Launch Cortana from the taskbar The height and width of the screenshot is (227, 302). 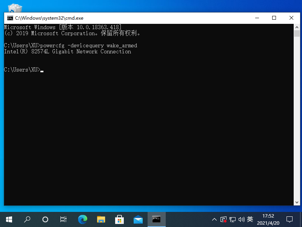point(45,219)
